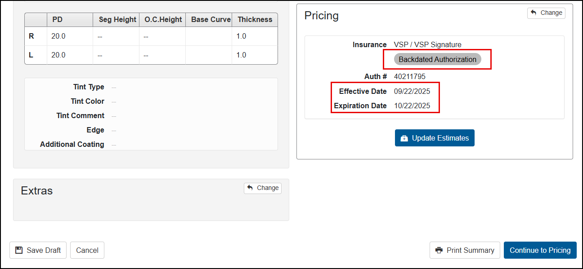Viewport: 583px width, 269px height.
Task: Click the floppy disk icon on Save Draft
Action: [19, 250]
